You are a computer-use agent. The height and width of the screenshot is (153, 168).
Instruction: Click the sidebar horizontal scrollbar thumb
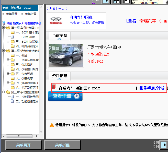[x=19, y=136]
